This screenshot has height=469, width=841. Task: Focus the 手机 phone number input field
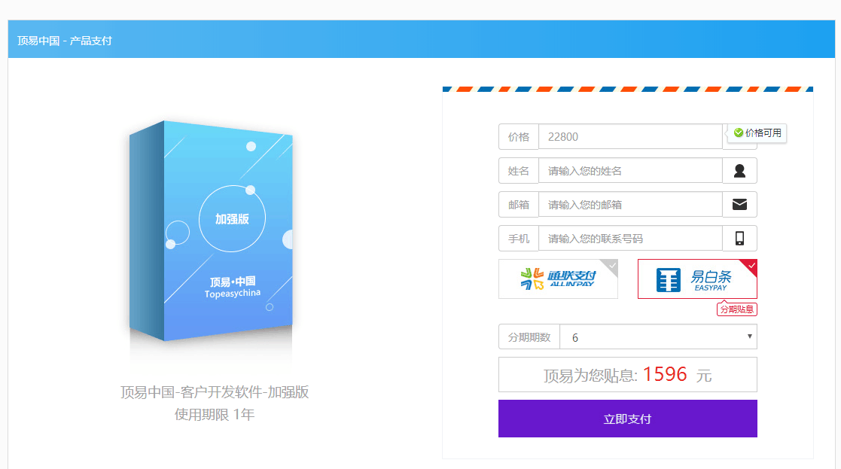point(630,239)
